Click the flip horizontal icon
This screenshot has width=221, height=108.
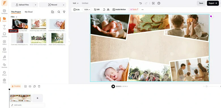108,9
